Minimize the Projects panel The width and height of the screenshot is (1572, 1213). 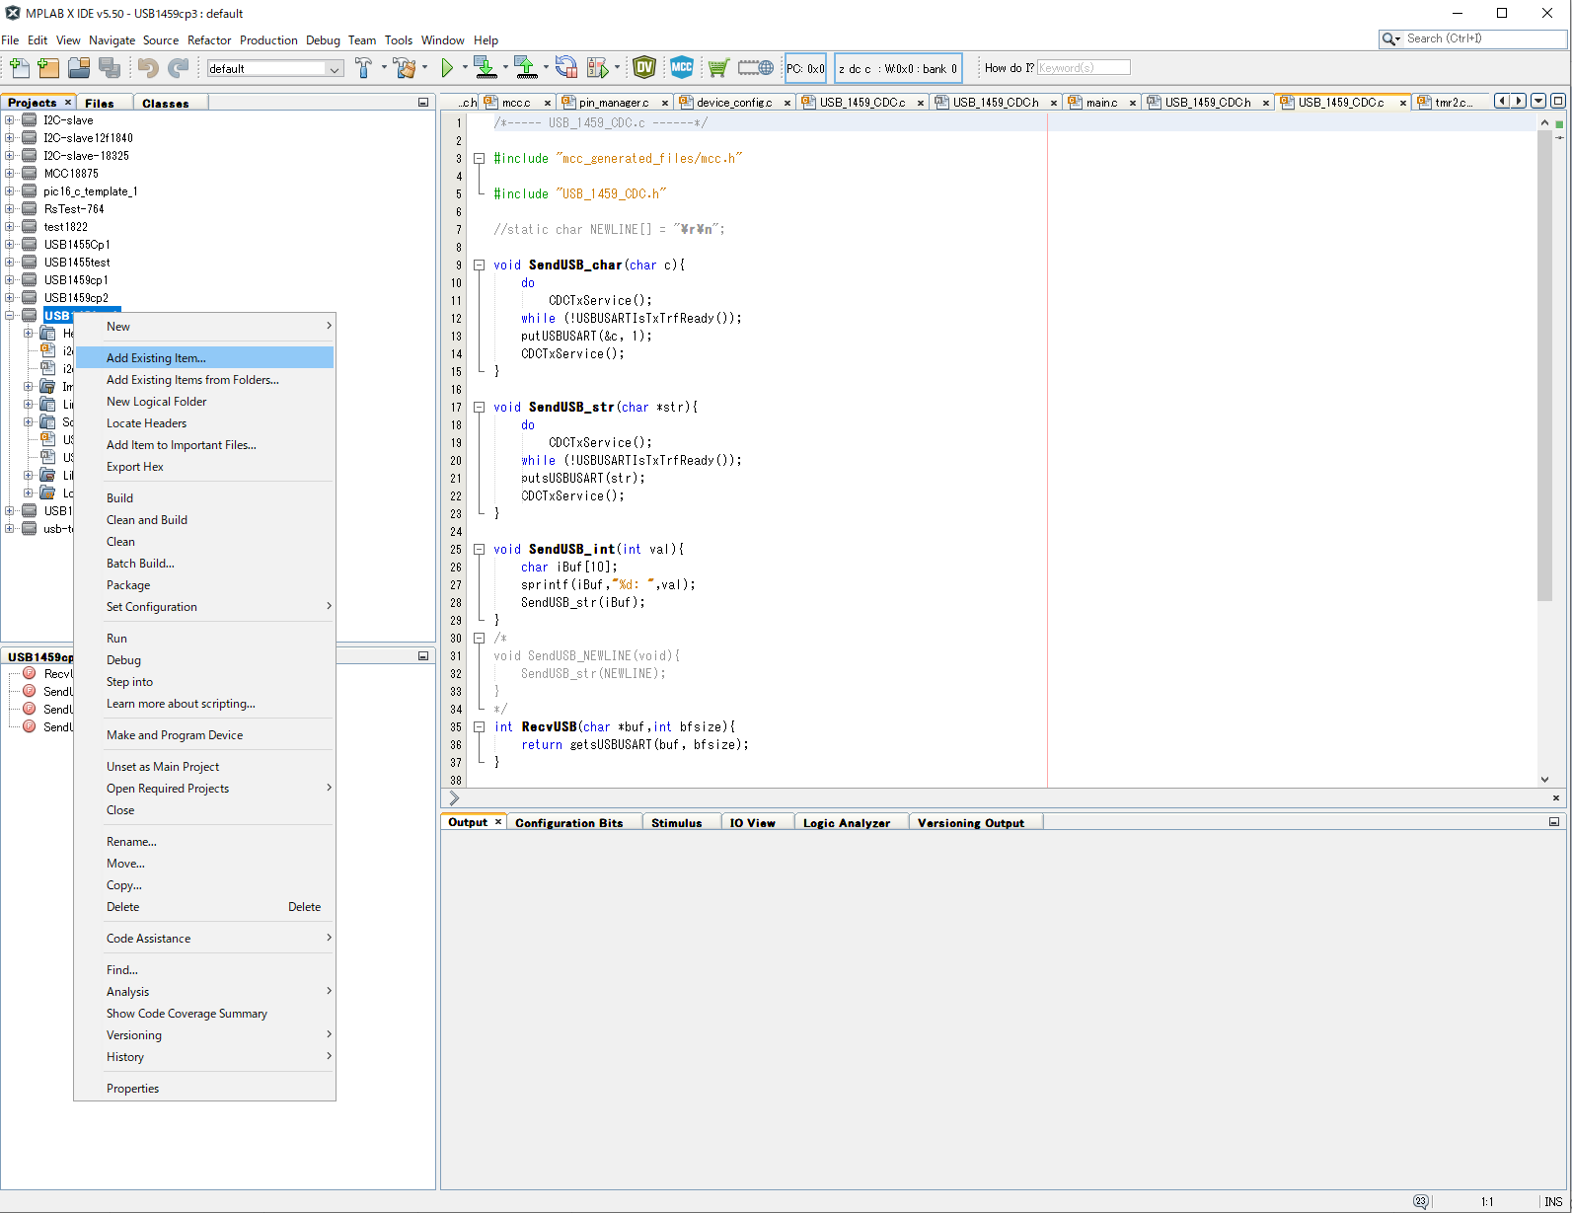click(423, 103)
